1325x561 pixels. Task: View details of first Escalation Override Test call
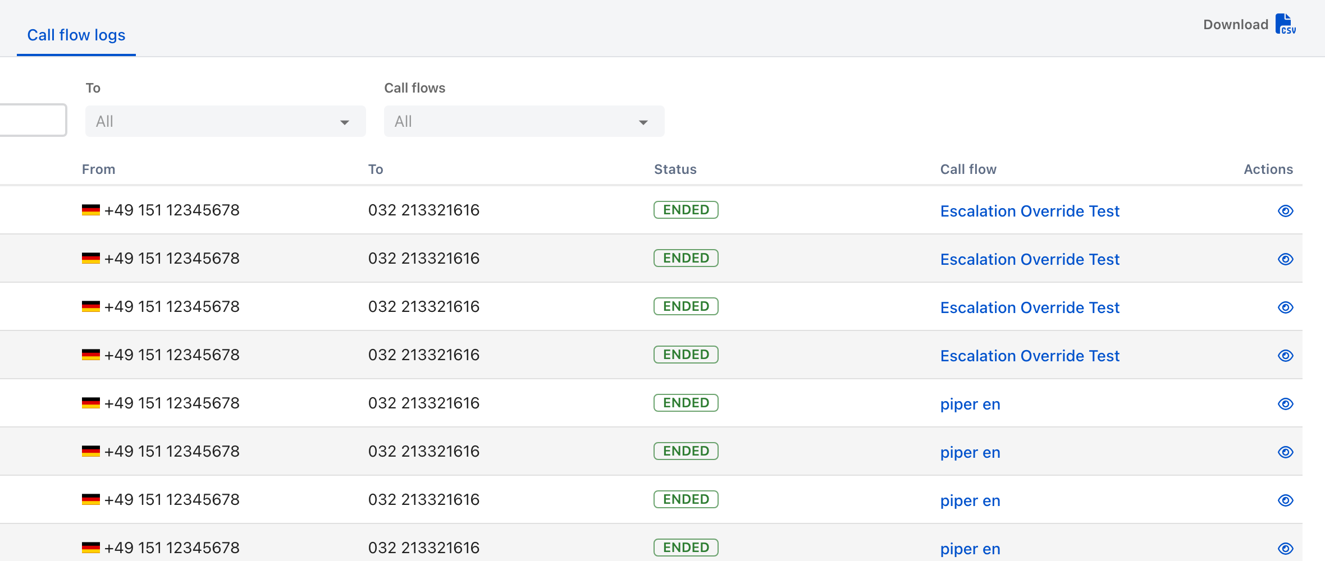point(1286,211)
